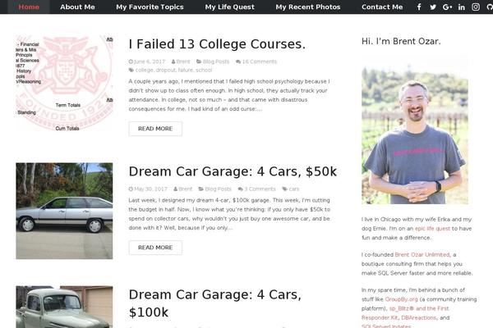Click the college transcript post thumbnail
Screen dimensions: 493x328
(64, 83)
